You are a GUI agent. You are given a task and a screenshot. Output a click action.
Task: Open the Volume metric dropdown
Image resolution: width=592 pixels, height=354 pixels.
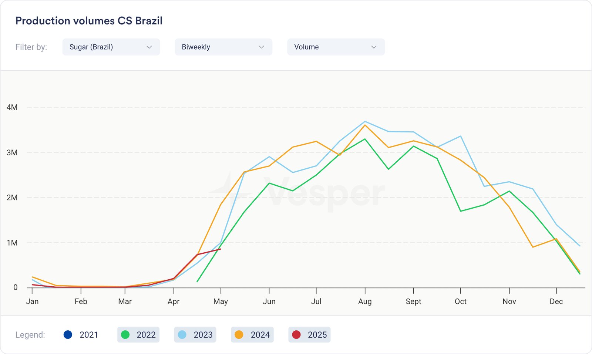(336, 47)
